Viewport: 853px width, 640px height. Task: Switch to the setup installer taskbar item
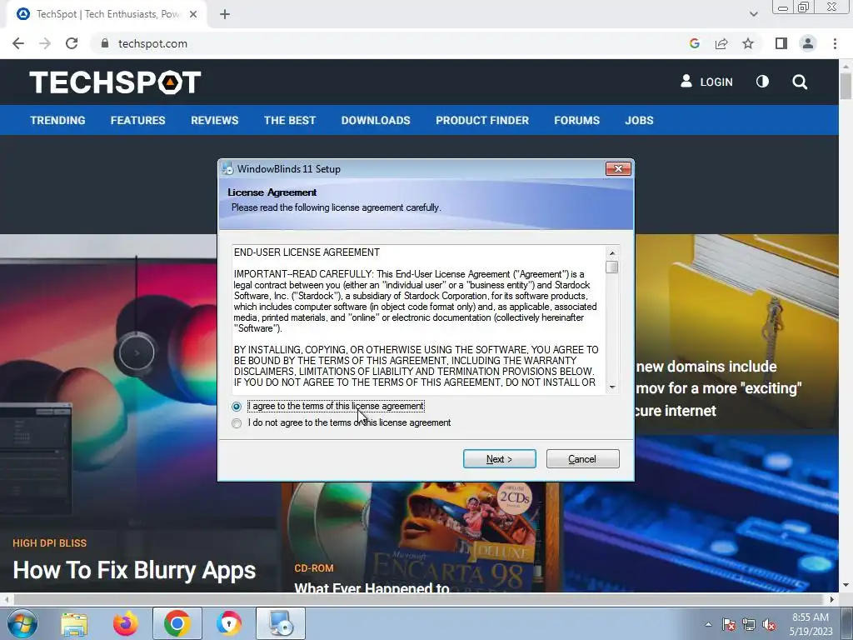[281, 623]
